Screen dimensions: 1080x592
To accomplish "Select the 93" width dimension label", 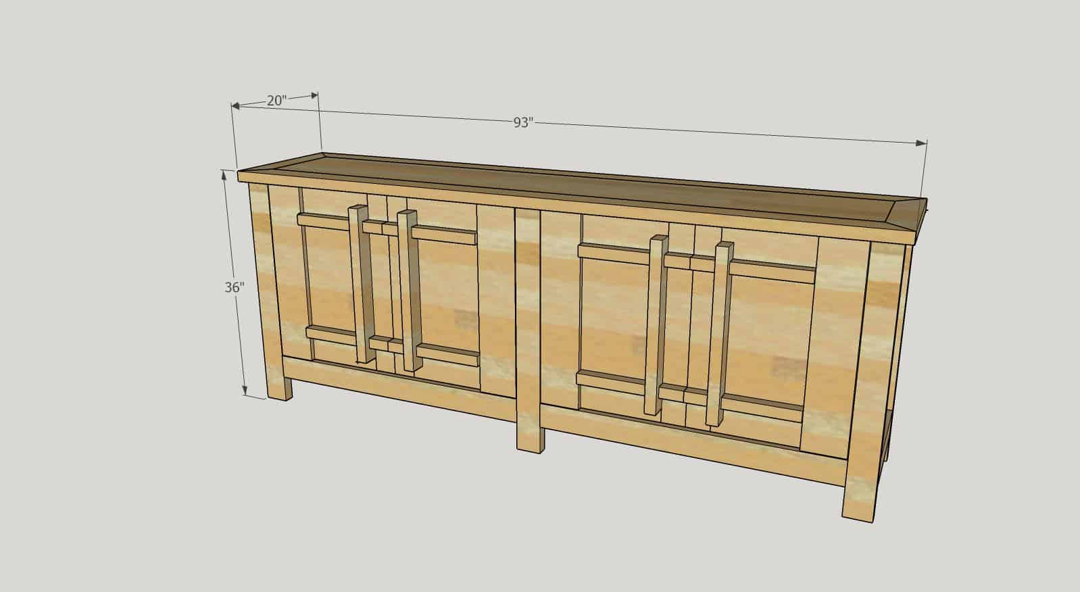I will (x=523, y=122).
